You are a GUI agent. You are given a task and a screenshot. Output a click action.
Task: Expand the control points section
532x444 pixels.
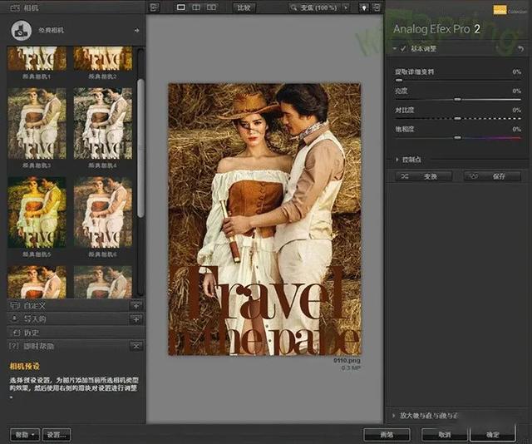(x=397, y=159)
